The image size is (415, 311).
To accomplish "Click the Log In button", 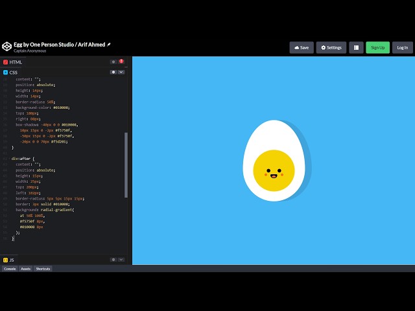I will coord(402,47).
